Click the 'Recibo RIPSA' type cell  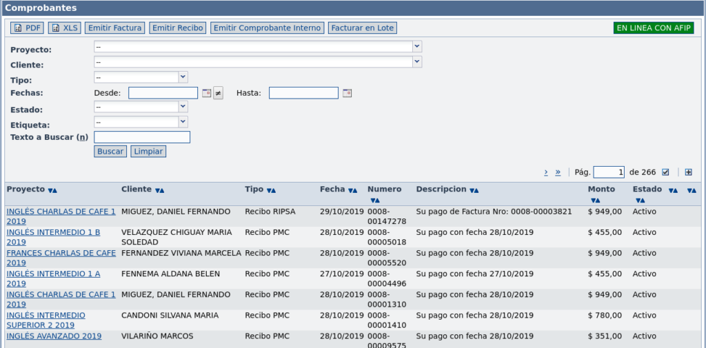(270, 212)
